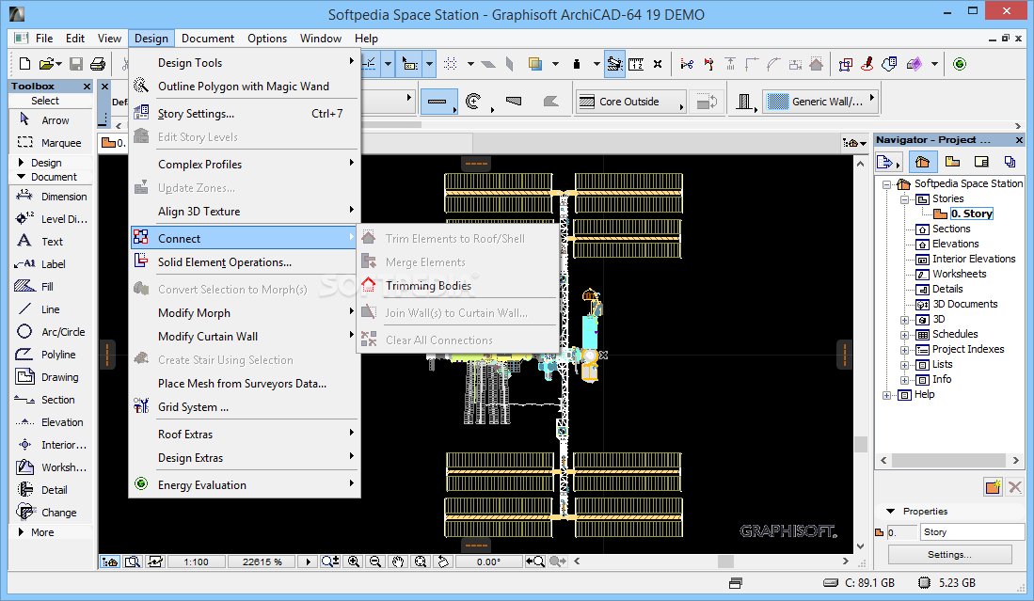
Task: Click the green Energy Evaluation toolbar icon
Action: tap(960, 64)
